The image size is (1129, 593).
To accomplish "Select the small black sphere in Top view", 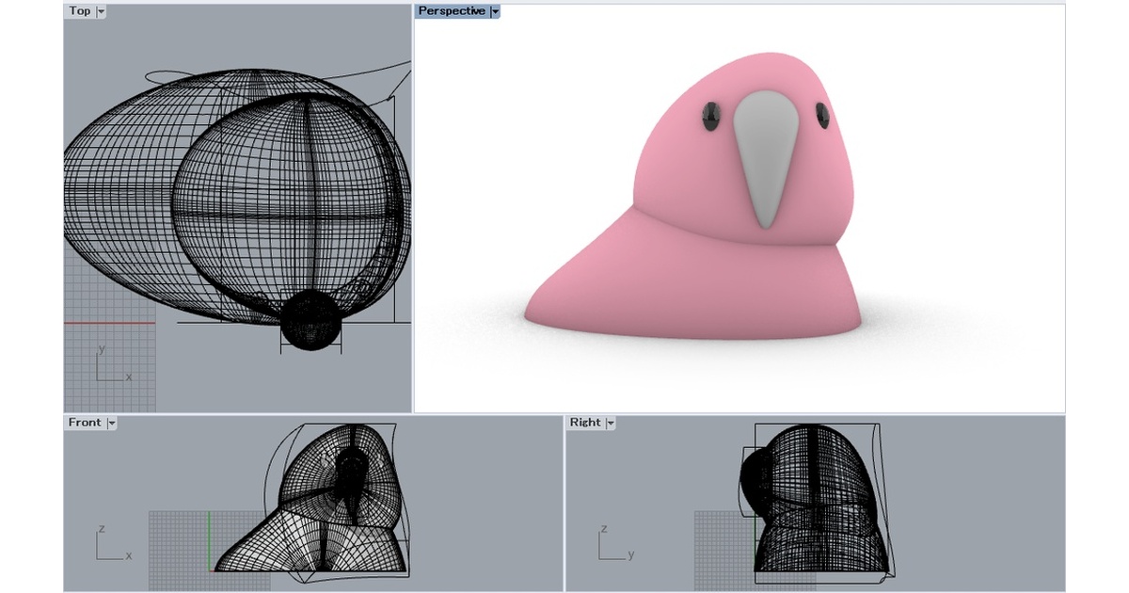I will click(311, 321).
